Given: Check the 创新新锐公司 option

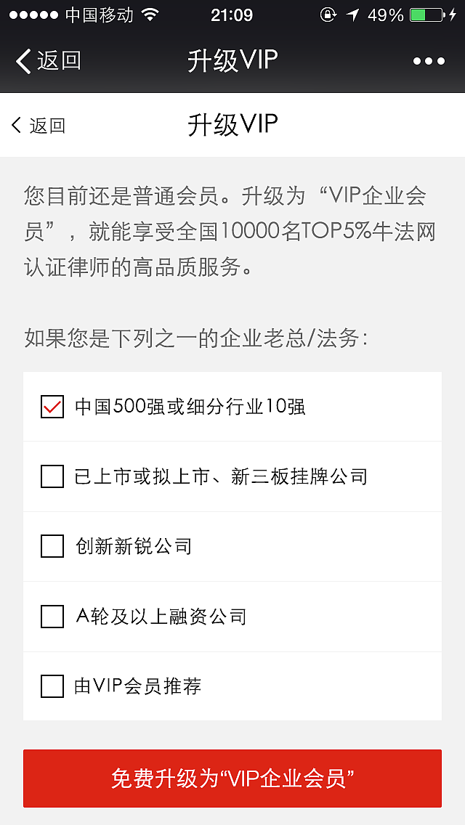Looking at the screenshot, I should tap(51, 546).
